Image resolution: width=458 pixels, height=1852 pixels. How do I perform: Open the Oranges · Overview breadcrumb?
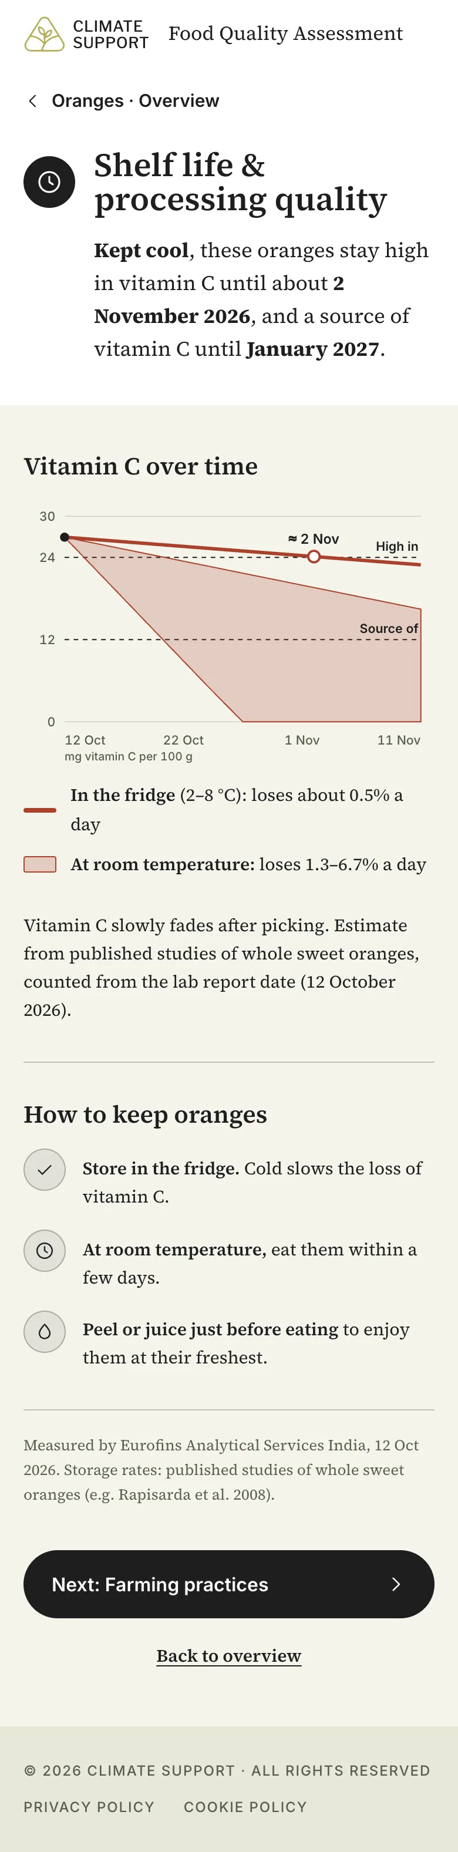point(135,100)
